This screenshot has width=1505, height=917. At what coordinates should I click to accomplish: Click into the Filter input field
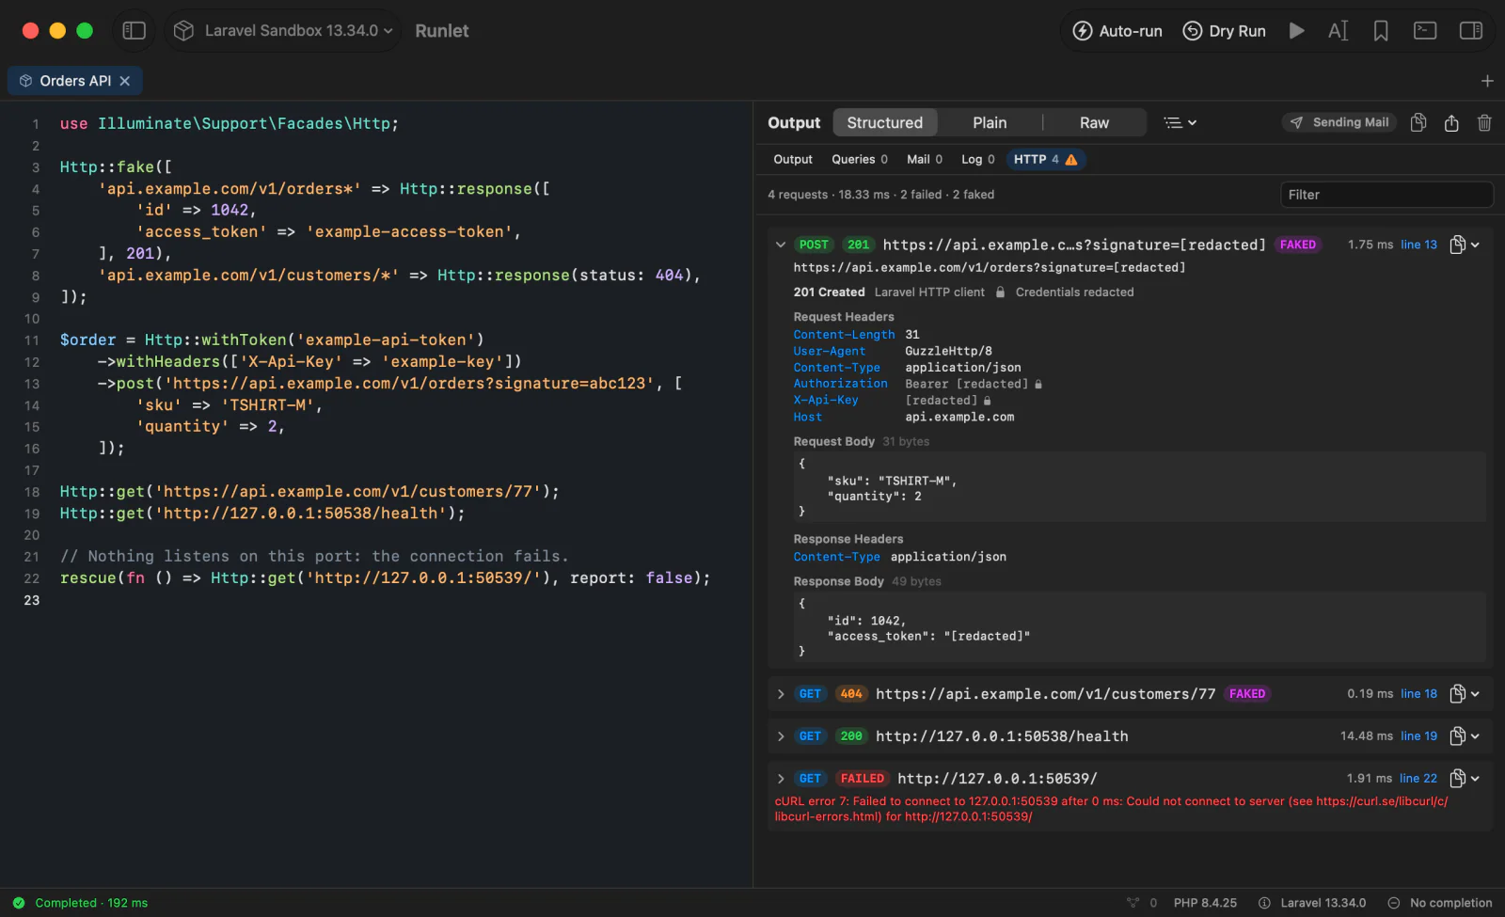(x=1386, y=195)
